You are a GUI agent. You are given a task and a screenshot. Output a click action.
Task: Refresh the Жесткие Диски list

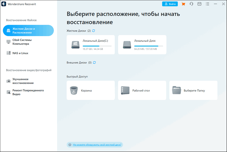click(93, 31)
